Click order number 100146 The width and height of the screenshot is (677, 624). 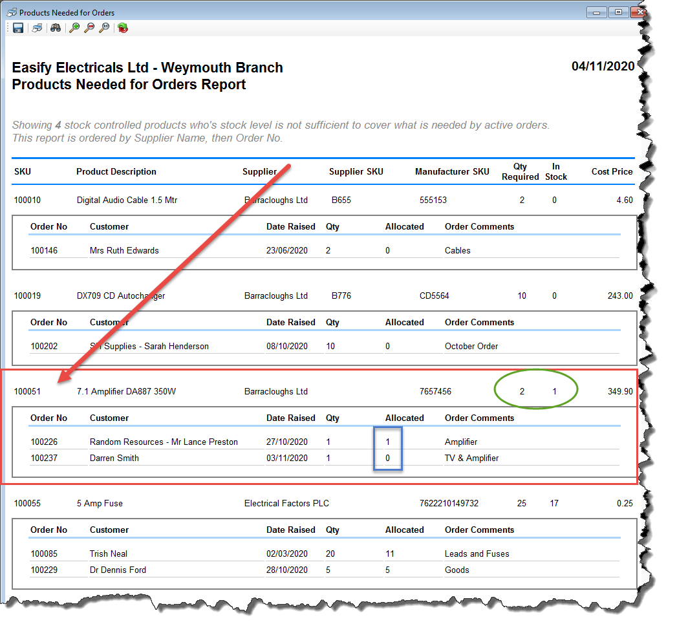44,250
